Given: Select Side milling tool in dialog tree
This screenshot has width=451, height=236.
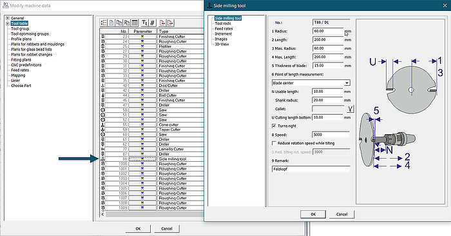Looking at the screenshot, I should 228,18.
